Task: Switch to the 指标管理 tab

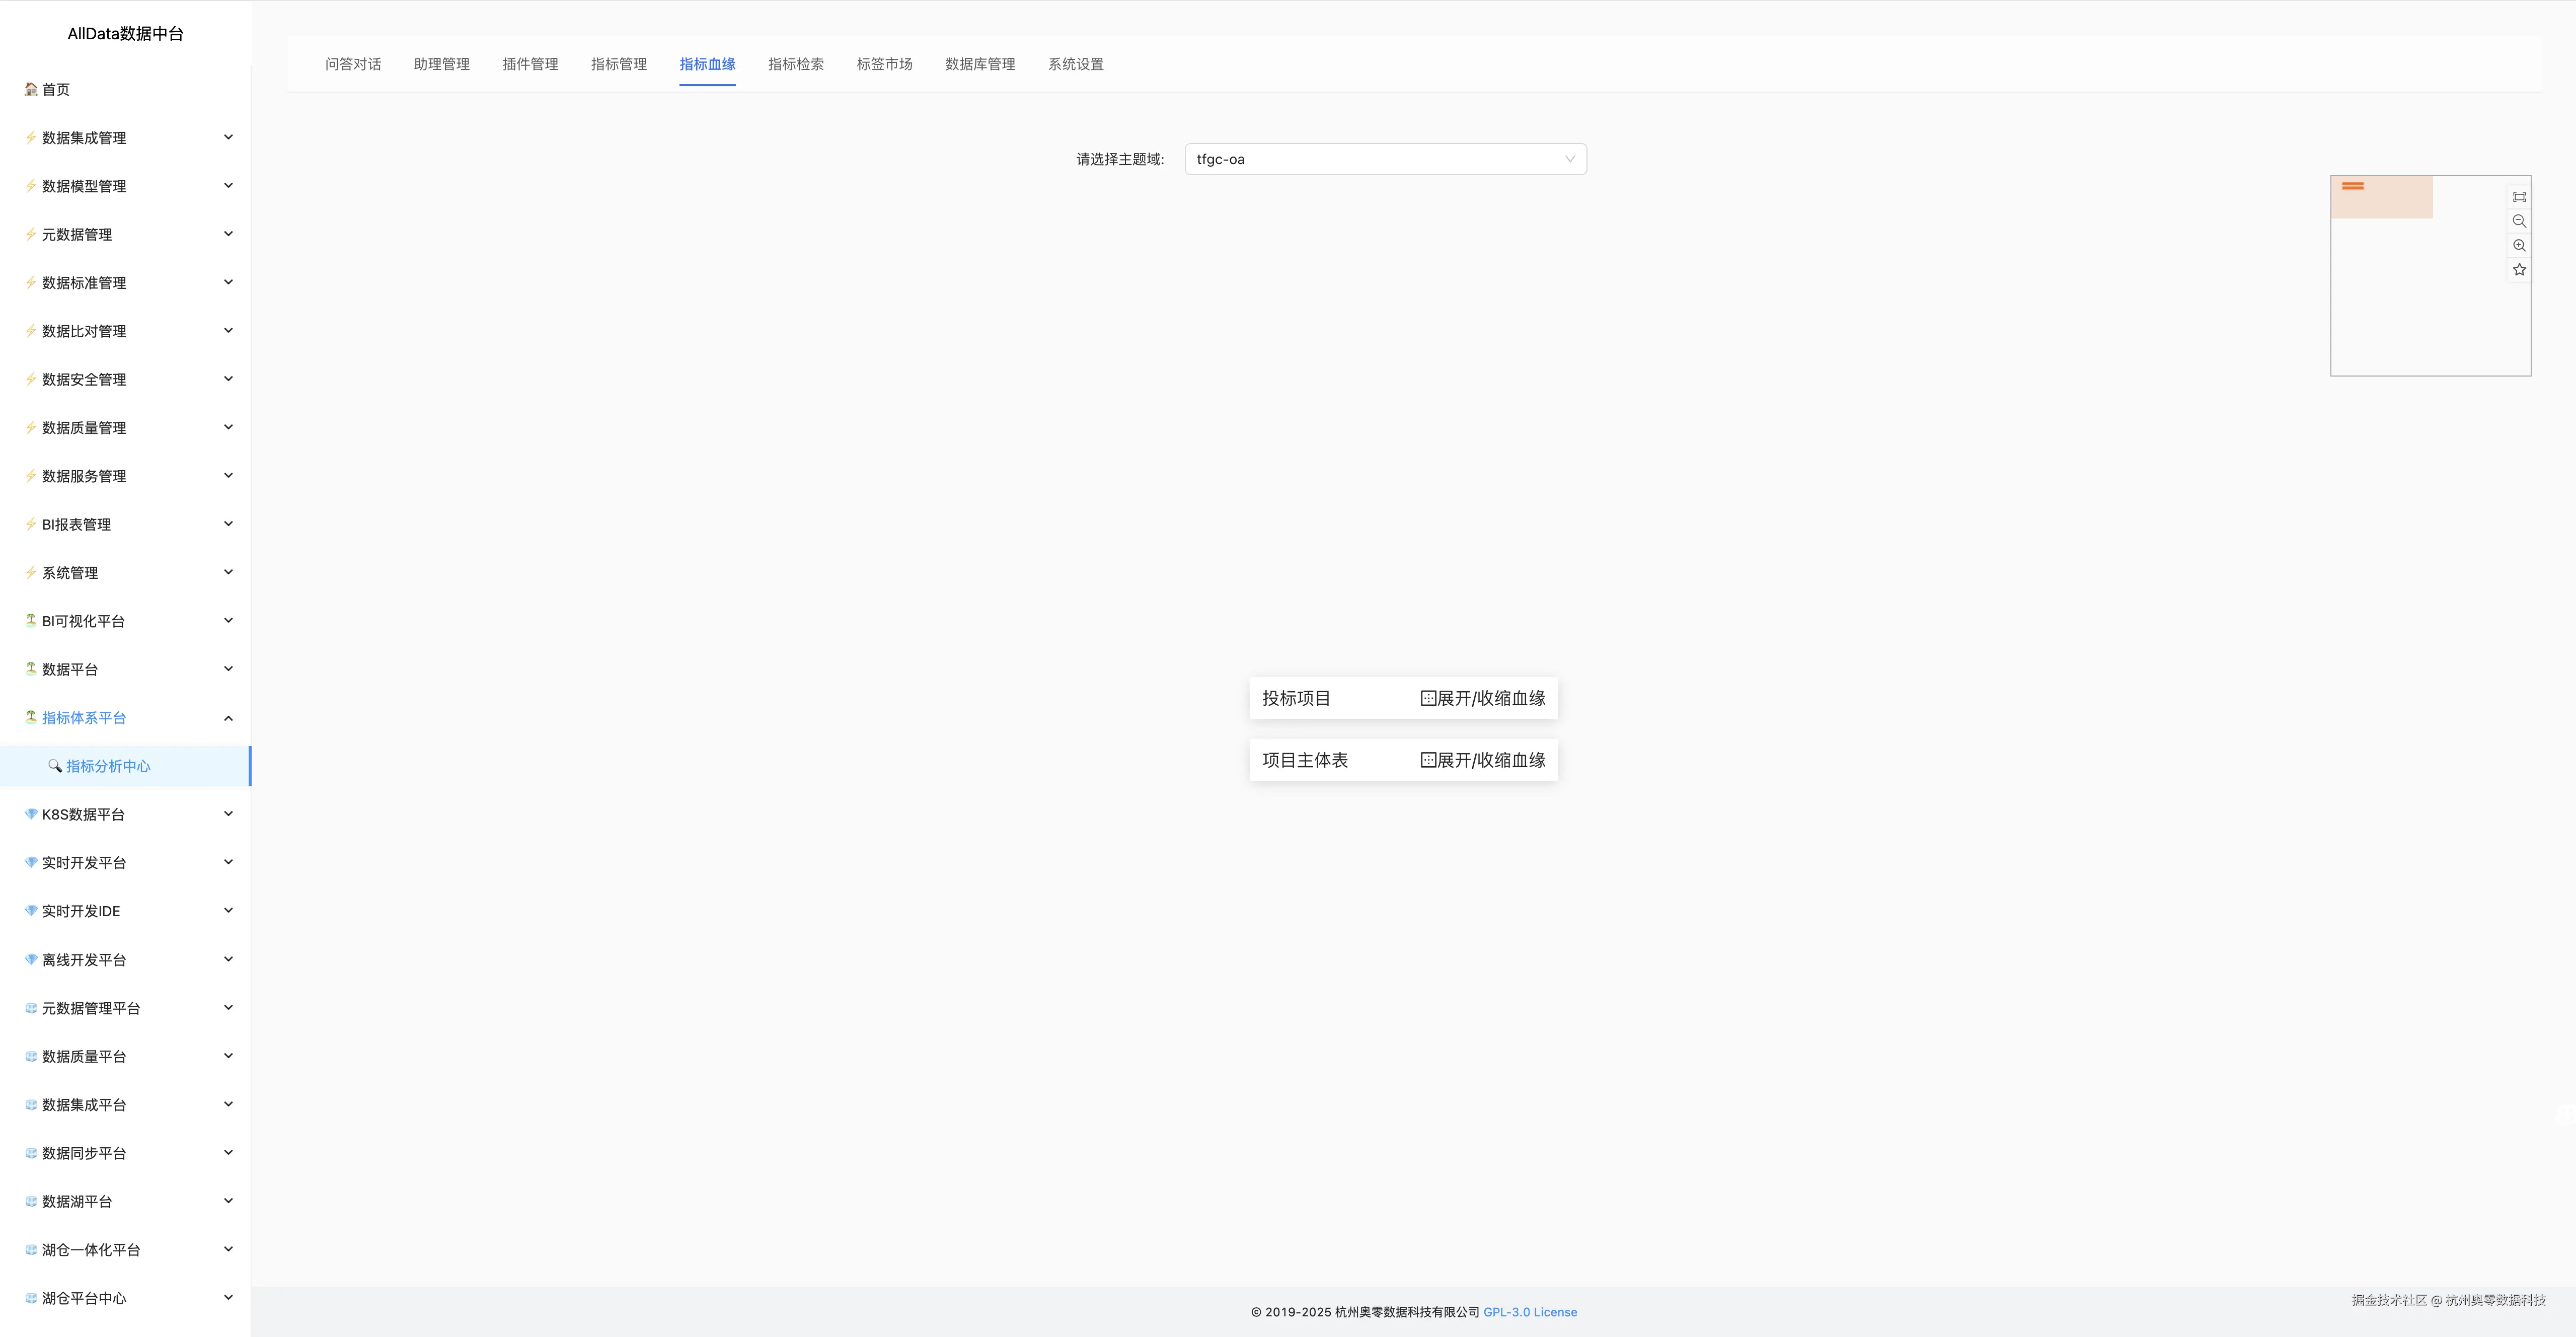Action: [x=618, y=64]
